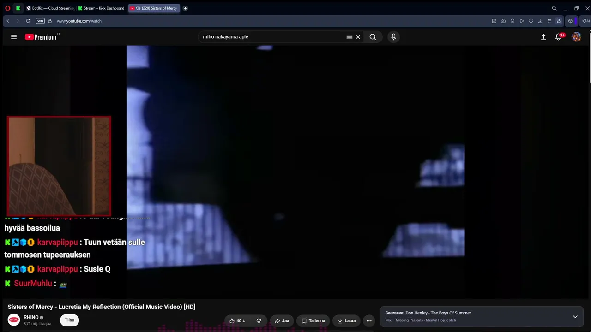Open the on-screen keyboard in search box
The height and width of the screenshot is (332, 591).
pyautogui.click(x=350, y=37)
